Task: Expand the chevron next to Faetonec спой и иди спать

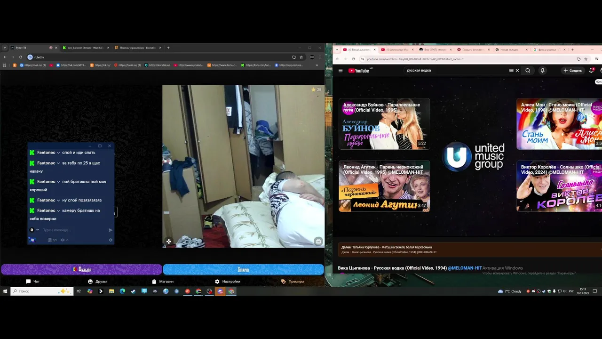Action: pyautogui.click(x=58, y=153)
